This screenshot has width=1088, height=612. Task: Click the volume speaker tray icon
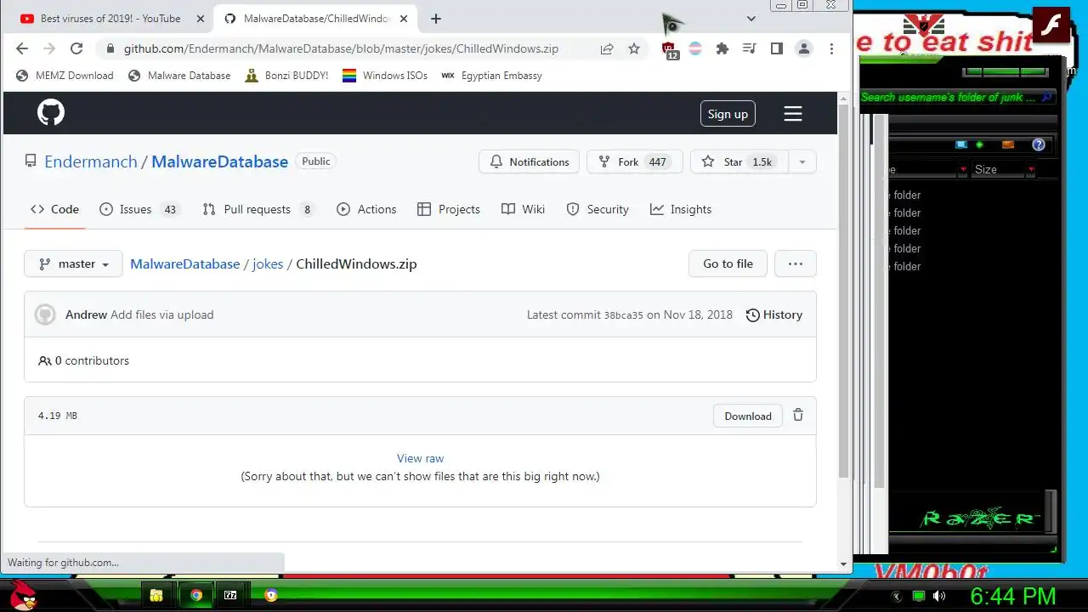(939, 597)
